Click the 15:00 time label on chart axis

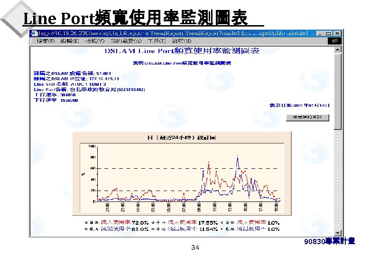(x=245, y=207)
